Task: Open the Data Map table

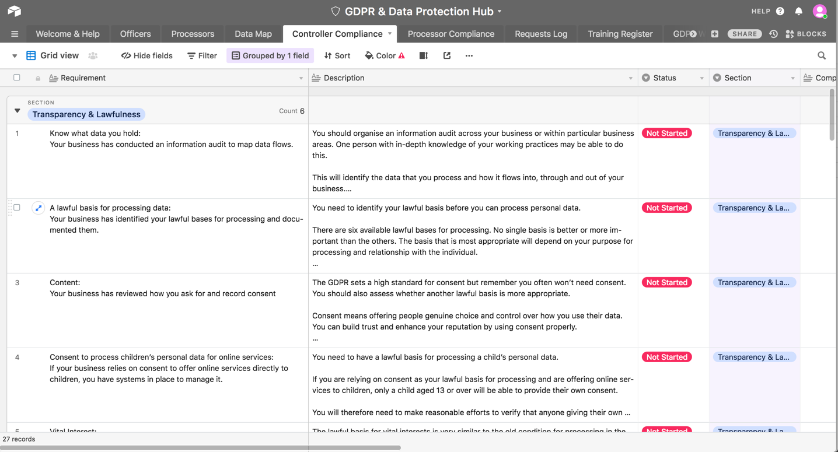Action: 253,34
